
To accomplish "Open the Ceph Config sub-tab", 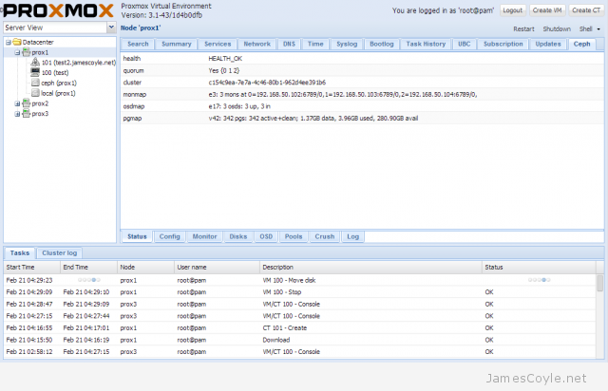I will pyautogui.click(x=170, y=236).
